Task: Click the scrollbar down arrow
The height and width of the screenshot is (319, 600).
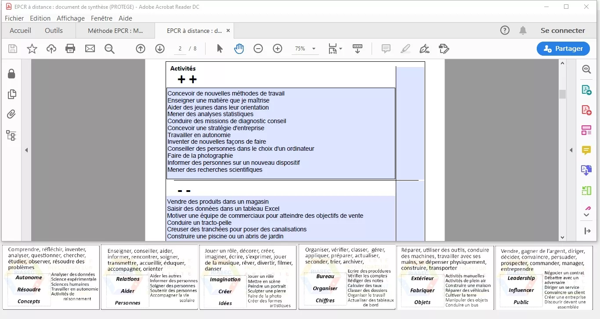Action: (x=562, y=237)
